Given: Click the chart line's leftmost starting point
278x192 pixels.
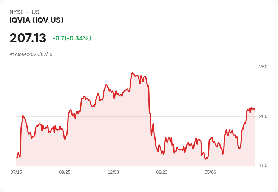Looking at the screenshot, I should [x=17, y=158].
